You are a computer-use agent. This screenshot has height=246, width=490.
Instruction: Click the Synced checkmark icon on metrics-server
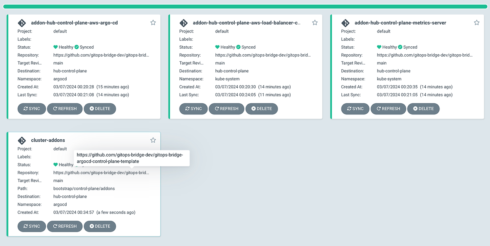[400, 47]
